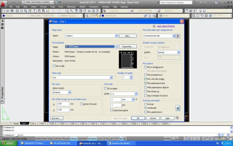The image size is (233, 146).
Task: Open the Dimension menu
Action: click(x=71, y=6)
